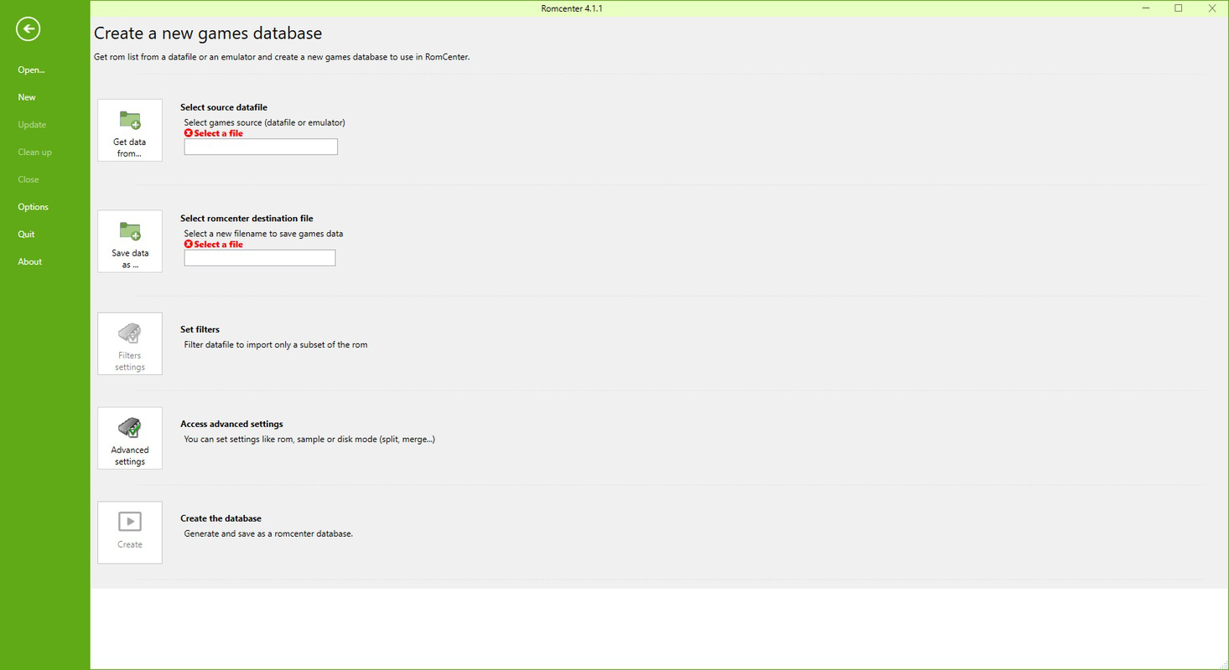This screenshot has width=1229, height=670.
Task: Open Advanced settings button
Action: [130, 438]
